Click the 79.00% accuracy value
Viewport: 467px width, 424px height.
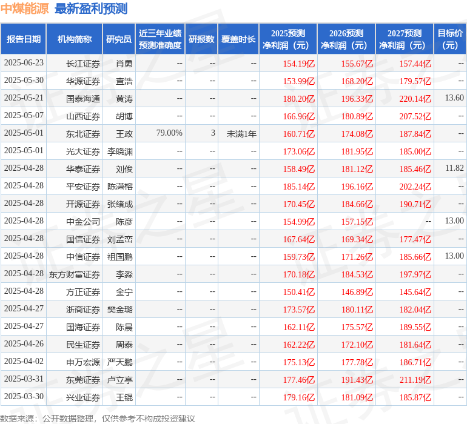(x=169, y=133)
